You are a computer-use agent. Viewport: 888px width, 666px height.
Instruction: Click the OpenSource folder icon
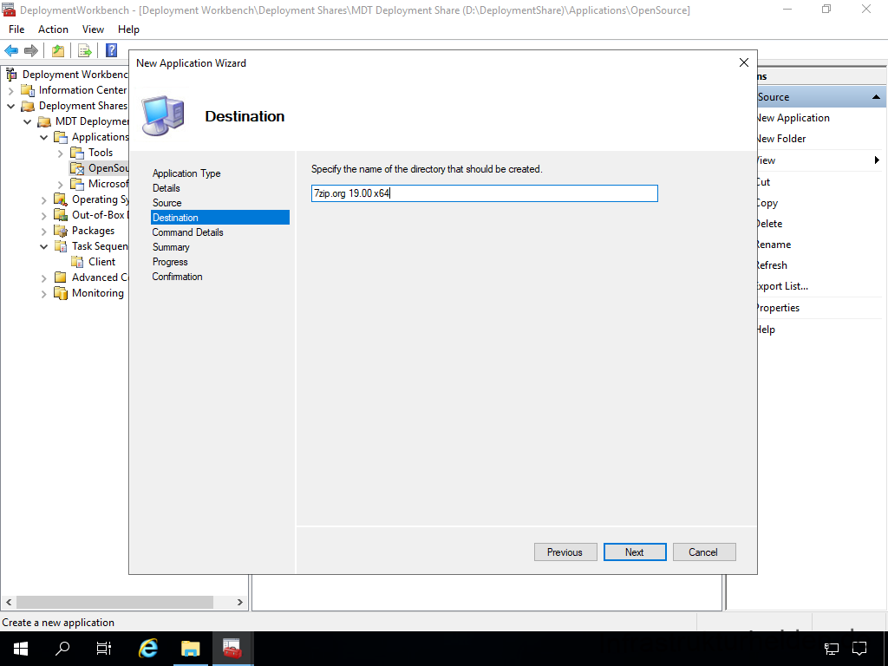click(x=77, y=168)
